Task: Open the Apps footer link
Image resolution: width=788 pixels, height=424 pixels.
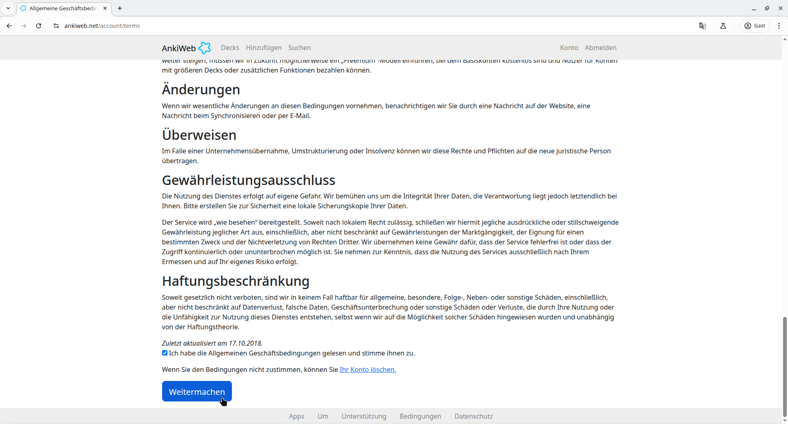Action: (x=296, y=416)
